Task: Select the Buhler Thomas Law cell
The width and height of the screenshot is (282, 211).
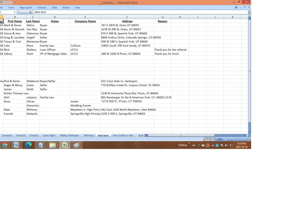Action: point(16,93)
